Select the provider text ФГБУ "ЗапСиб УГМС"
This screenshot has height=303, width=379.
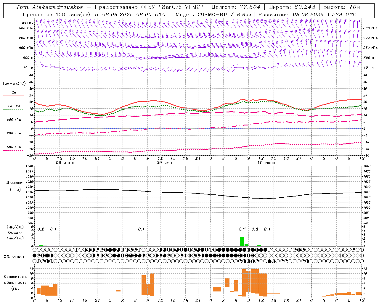172,7
